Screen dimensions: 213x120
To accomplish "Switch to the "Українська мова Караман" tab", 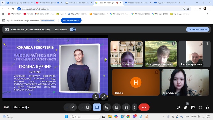I will click(78, 3).
